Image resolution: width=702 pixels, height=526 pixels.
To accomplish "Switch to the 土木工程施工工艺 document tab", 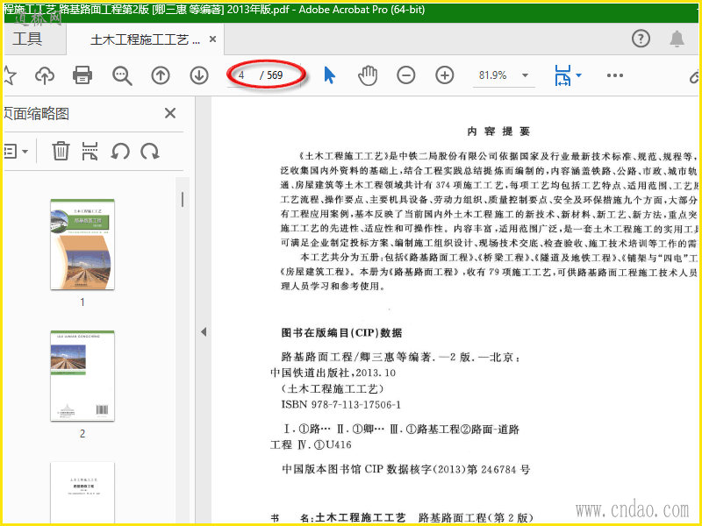I will pyautogui.click(x=145, y=39).
